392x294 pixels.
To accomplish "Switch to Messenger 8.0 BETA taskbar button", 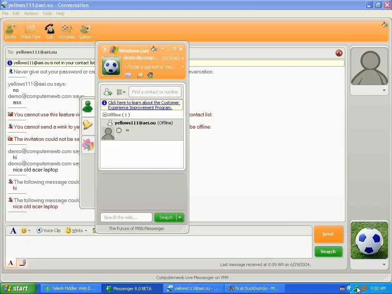I will pos(132,288).
